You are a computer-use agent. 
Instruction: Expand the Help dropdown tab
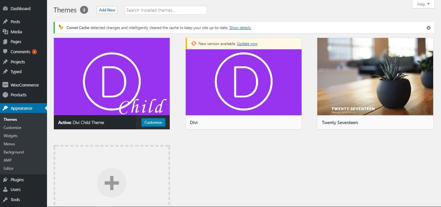423,4
